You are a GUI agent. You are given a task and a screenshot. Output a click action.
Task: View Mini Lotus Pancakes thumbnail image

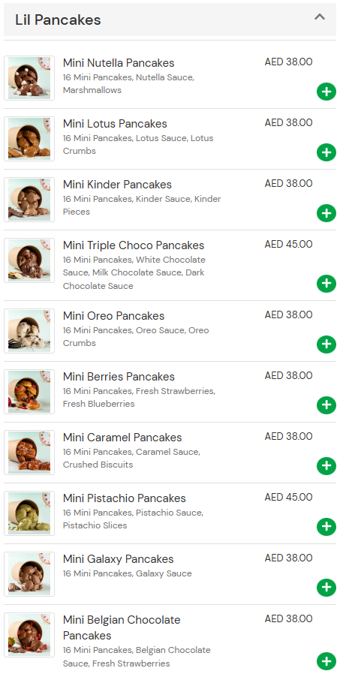coord(29,139)
